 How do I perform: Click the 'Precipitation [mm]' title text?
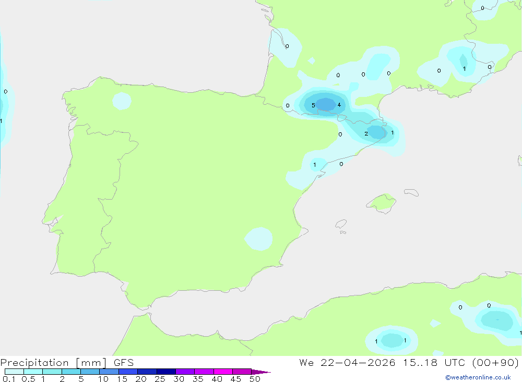[x=54, y=363]
